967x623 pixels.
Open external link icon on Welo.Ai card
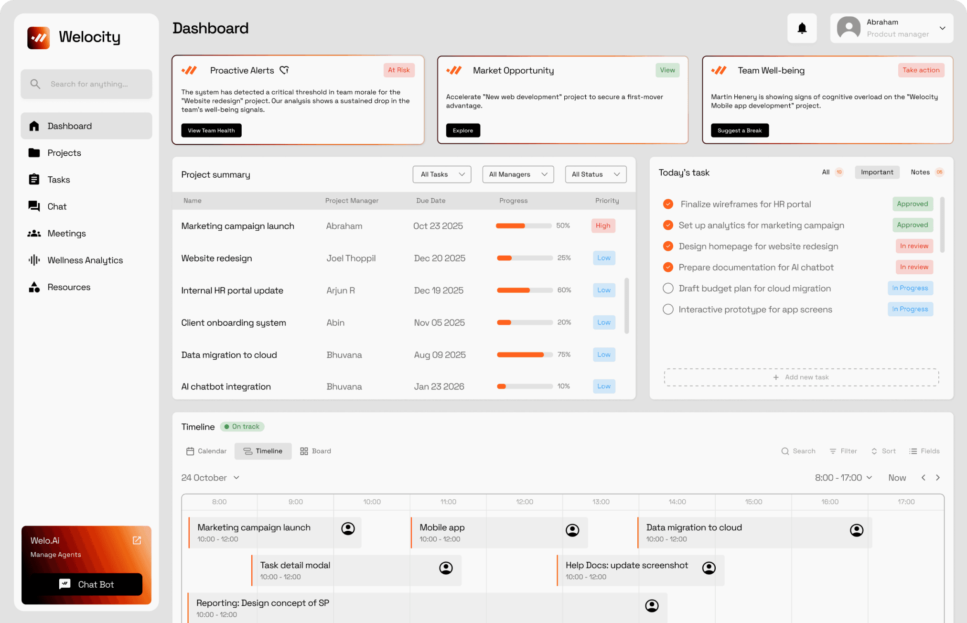pos(137,540)
